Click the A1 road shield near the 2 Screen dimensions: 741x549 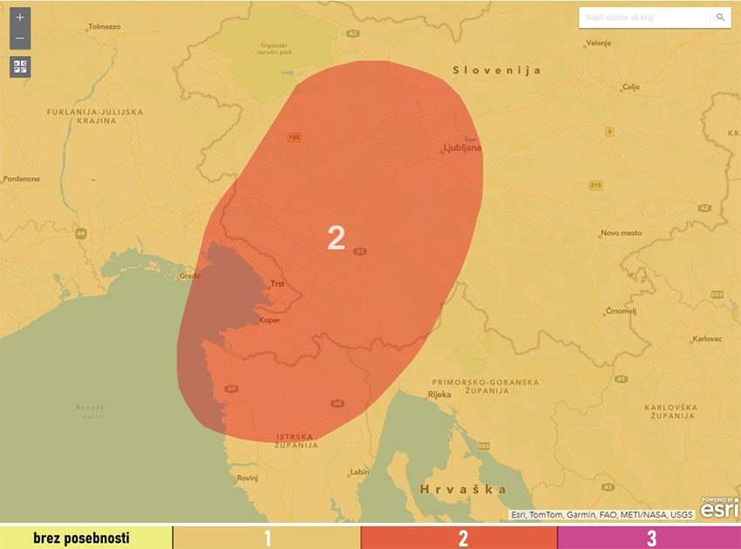tap(360, 252)
